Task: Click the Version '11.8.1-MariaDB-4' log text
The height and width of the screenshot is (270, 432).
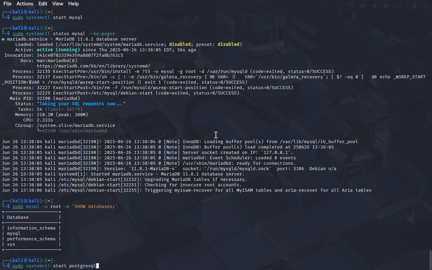Action: pyautogui.click(x=153, y=168)
